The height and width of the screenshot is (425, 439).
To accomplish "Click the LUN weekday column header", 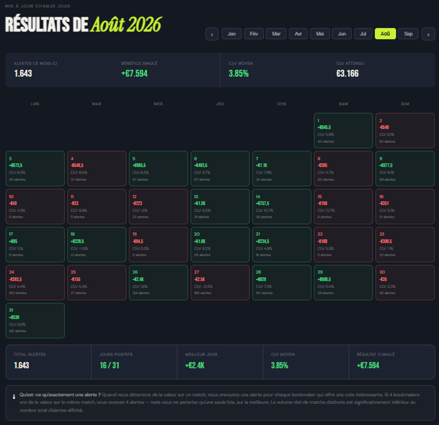I will pos(35,104).
